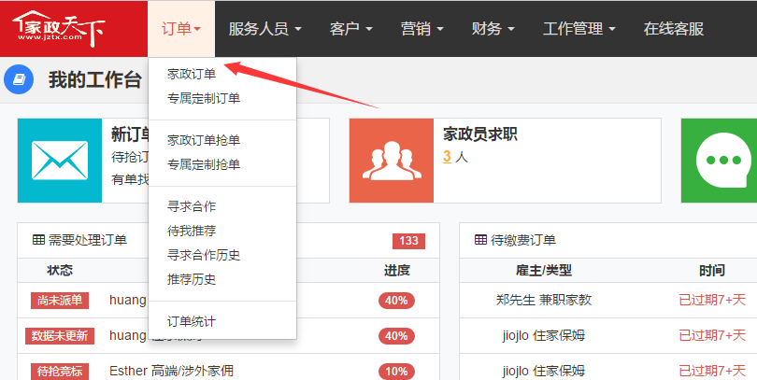This screenshot has height=380, width=757.
Task: Open 推荐历史 menu entry
Action: (192, 279)
